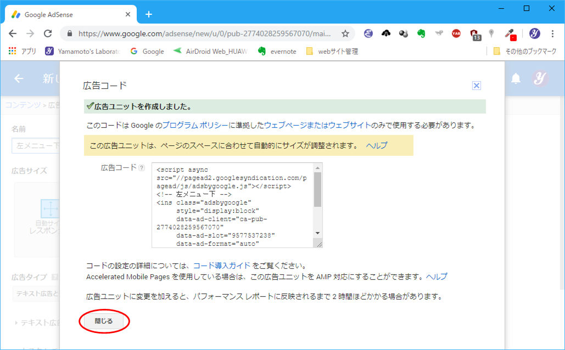Select the Google AdSense tab
565x350 pixels.
pyautogui.click(x=70, y=14)
